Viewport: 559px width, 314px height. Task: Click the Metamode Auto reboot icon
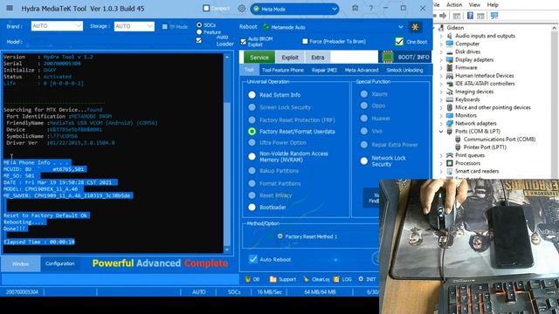tap(266, 27)
